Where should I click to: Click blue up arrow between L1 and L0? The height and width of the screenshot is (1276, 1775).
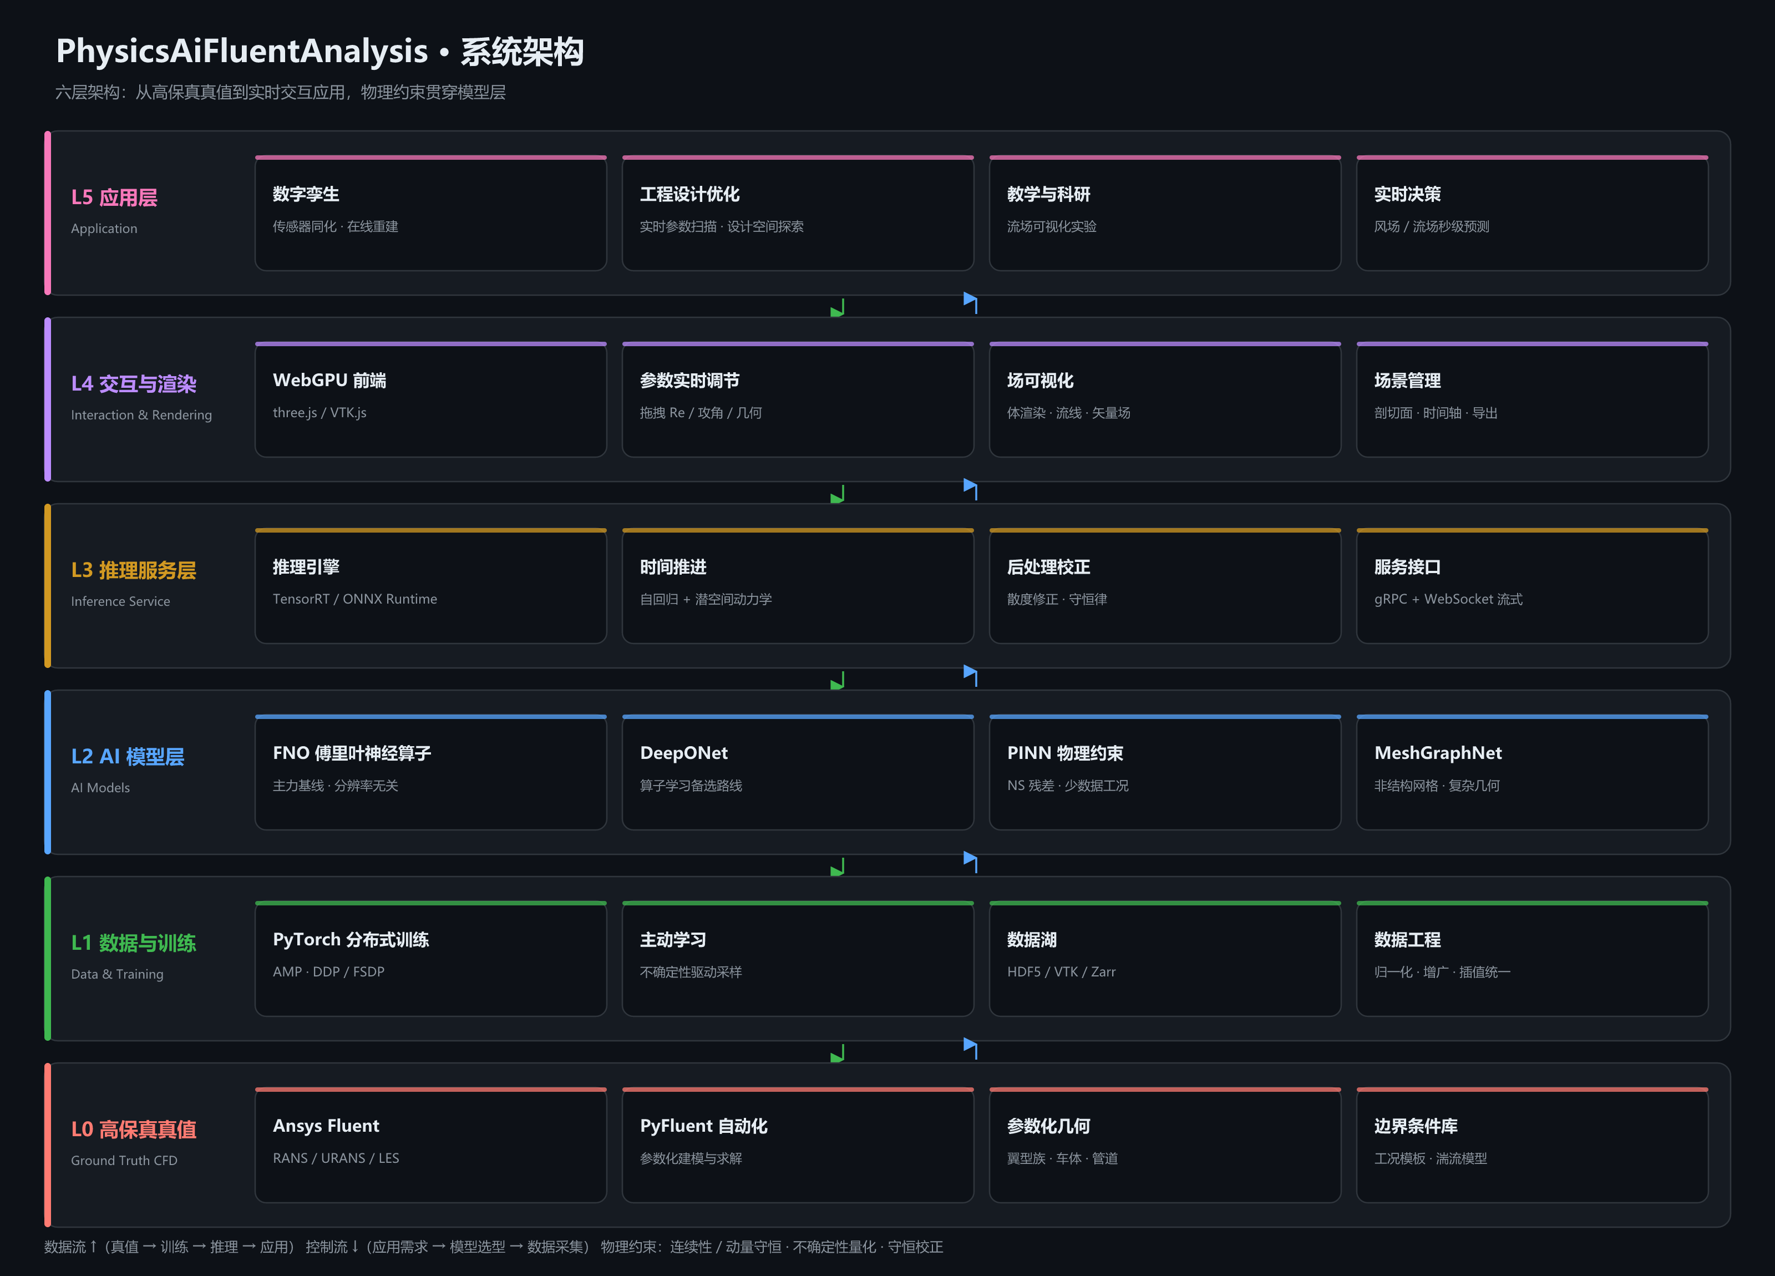tap(971, 1048)
